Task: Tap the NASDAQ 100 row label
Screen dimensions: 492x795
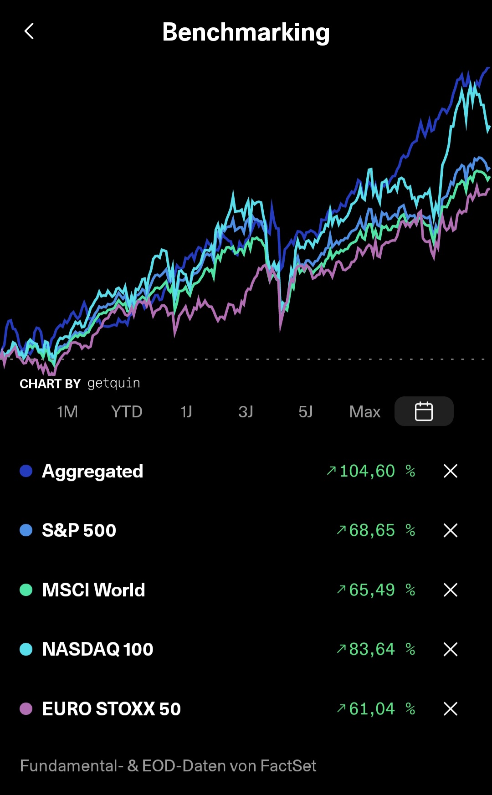Action: click(98, 649)
